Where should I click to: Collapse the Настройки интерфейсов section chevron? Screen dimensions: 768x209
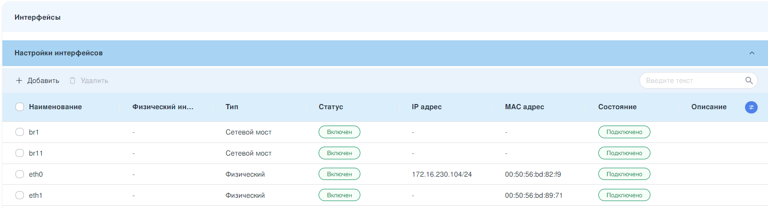click(x=752, y=53)
